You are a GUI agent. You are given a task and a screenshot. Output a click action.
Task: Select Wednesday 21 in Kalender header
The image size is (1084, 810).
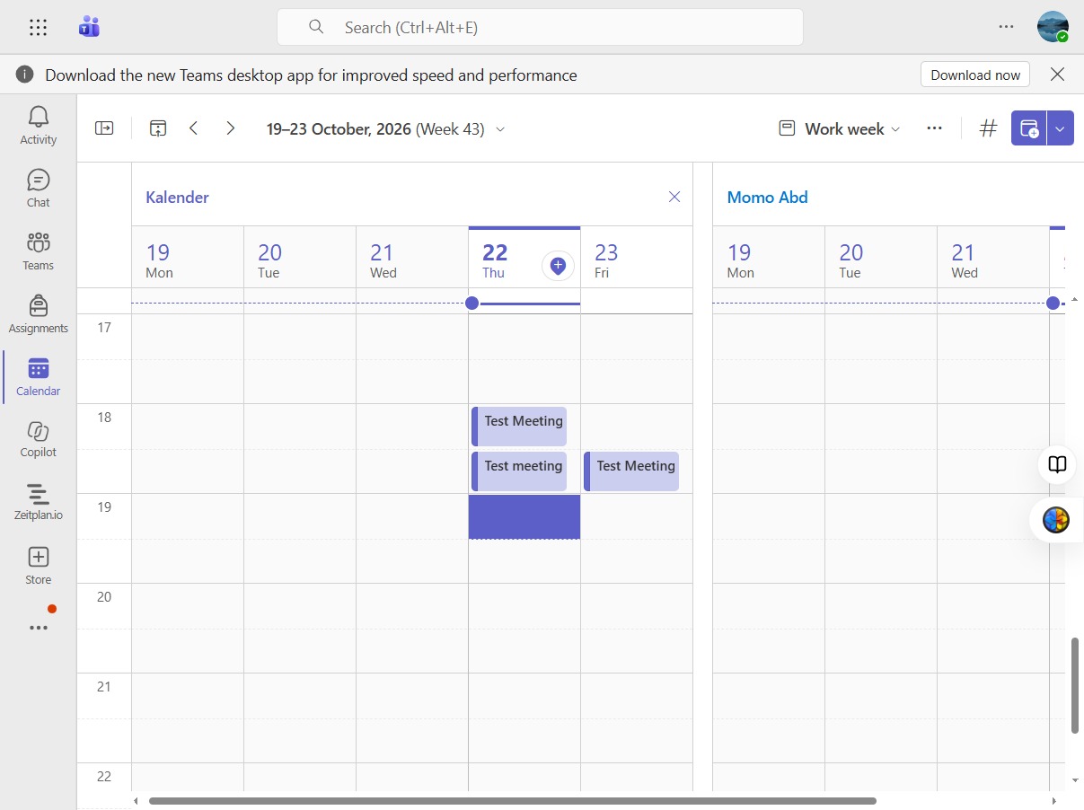point(412,258)
